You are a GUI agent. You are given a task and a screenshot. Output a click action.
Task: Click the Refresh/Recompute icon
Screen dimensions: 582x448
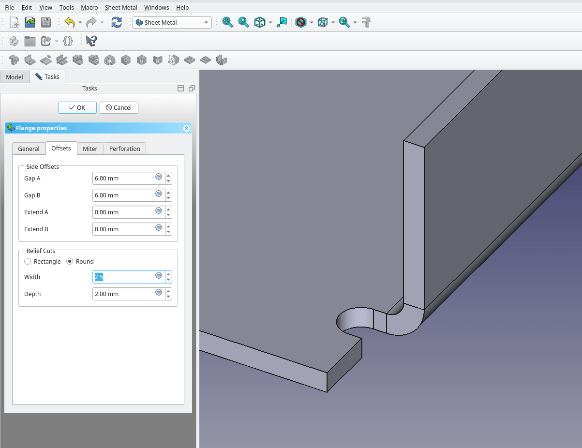point(117,22)
